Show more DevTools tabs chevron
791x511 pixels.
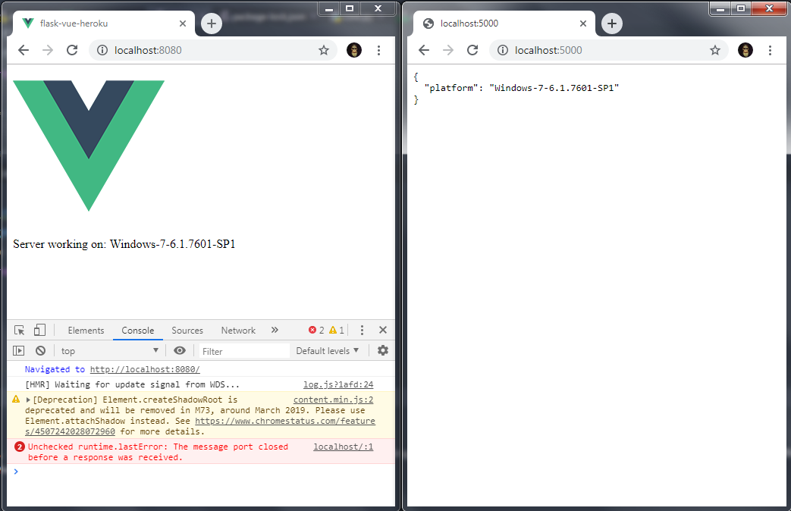pos(275,330)
